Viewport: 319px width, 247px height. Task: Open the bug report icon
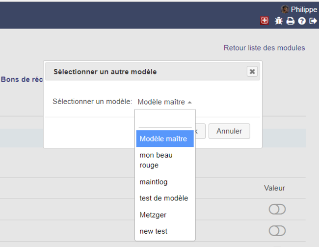tap(278, 21)
